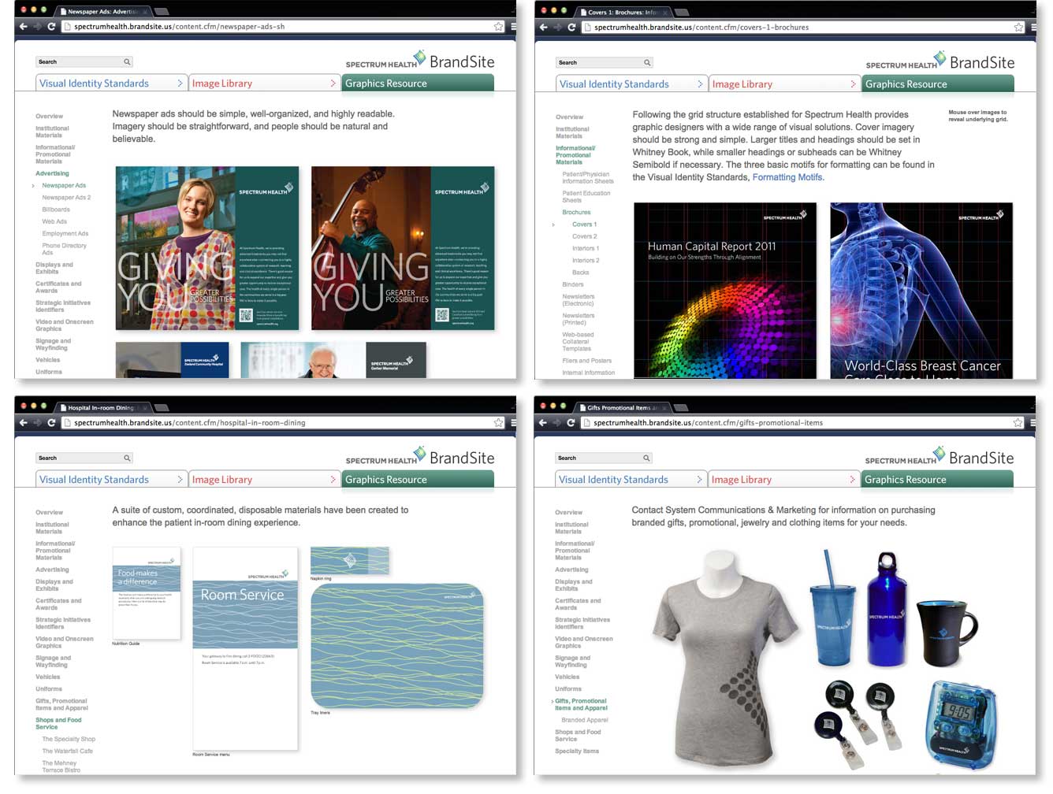Select Graphics Resource tab in Newspaper Ads window
The height and width of the screenshot is (794, 1053).
[418, 83]
